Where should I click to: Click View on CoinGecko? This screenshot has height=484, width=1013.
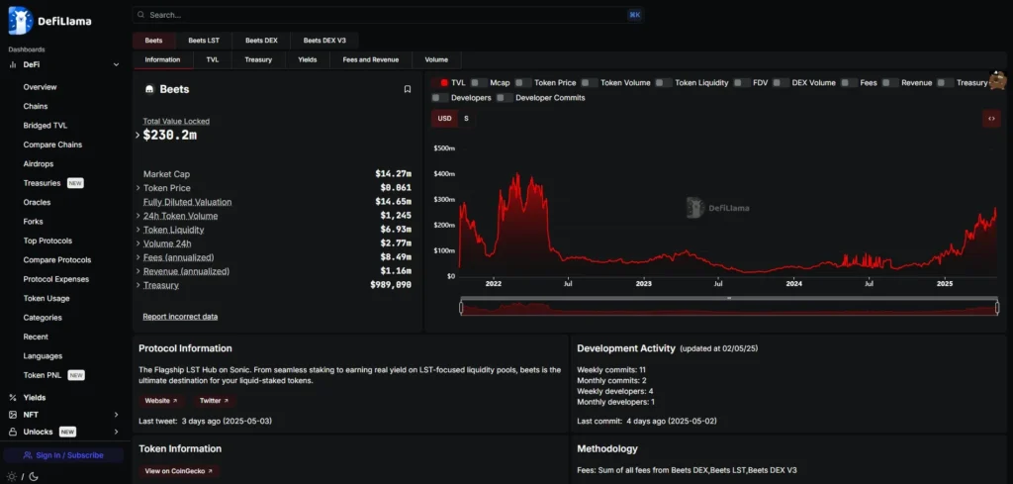pos(179,471)
